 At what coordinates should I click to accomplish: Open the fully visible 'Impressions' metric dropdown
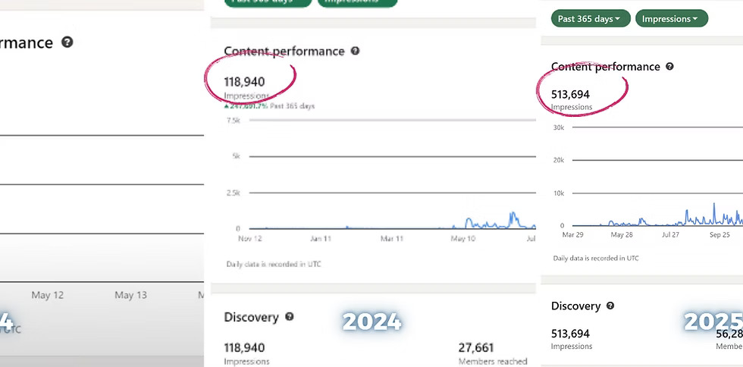[x=671, y=18]
